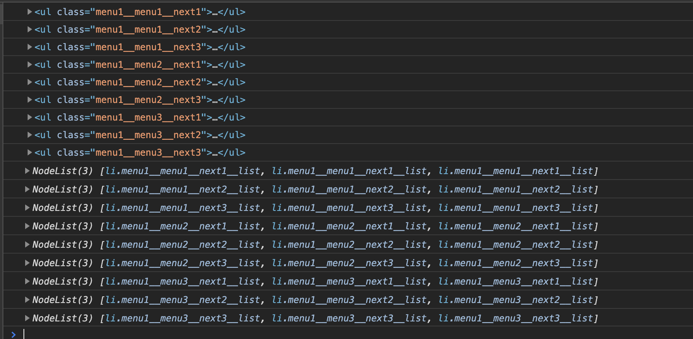Expand NodeList of menu1__menu3__next1__list items

(27, 281)
